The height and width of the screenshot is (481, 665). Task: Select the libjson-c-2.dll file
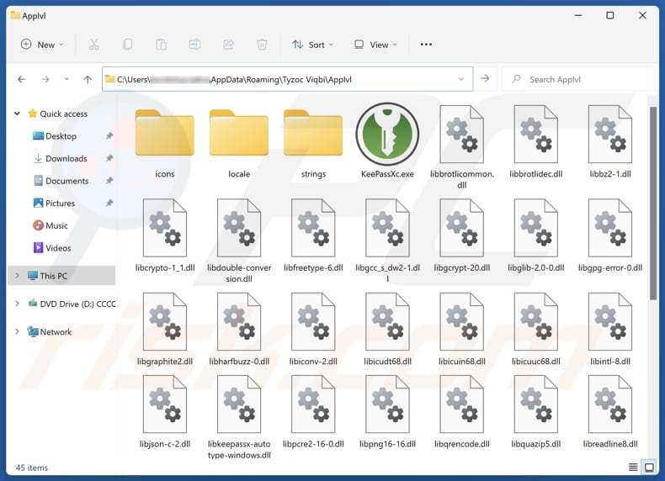point(164,411)
